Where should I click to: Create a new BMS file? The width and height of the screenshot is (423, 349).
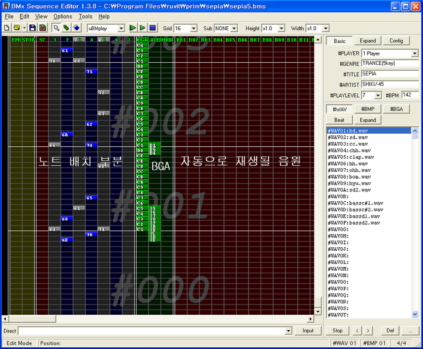(x=7, y=28)
